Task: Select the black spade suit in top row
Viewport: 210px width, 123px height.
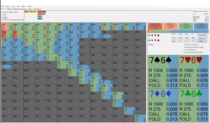Action: [x=158, y=35]
